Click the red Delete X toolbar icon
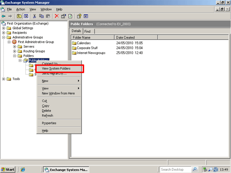 click(57, 16)
